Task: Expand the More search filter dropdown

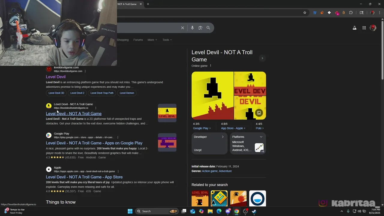Action: [152, 40]
